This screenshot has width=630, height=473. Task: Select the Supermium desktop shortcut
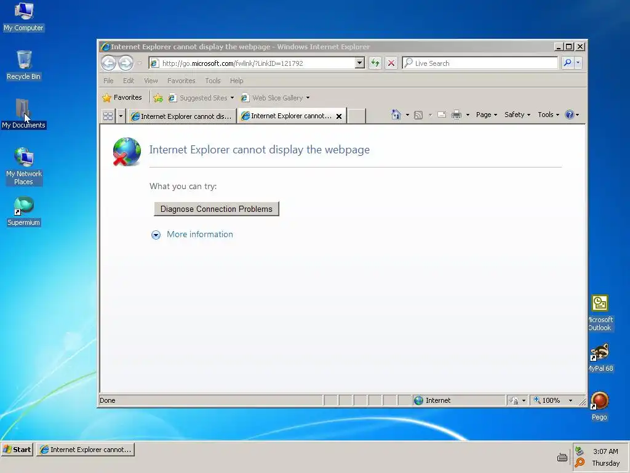point(23,212)
